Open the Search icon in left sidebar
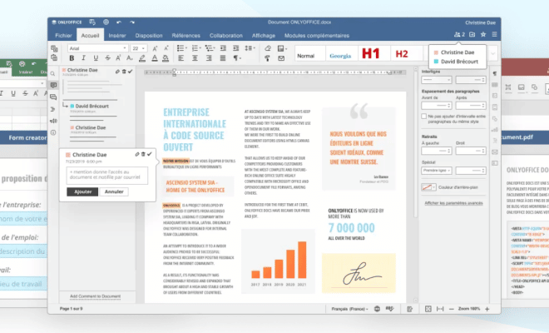Screen dimensions: 549x333 click(52, 73)
